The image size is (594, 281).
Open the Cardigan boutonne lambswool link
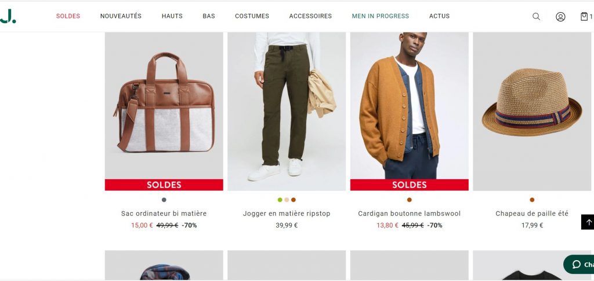[409, 213]
